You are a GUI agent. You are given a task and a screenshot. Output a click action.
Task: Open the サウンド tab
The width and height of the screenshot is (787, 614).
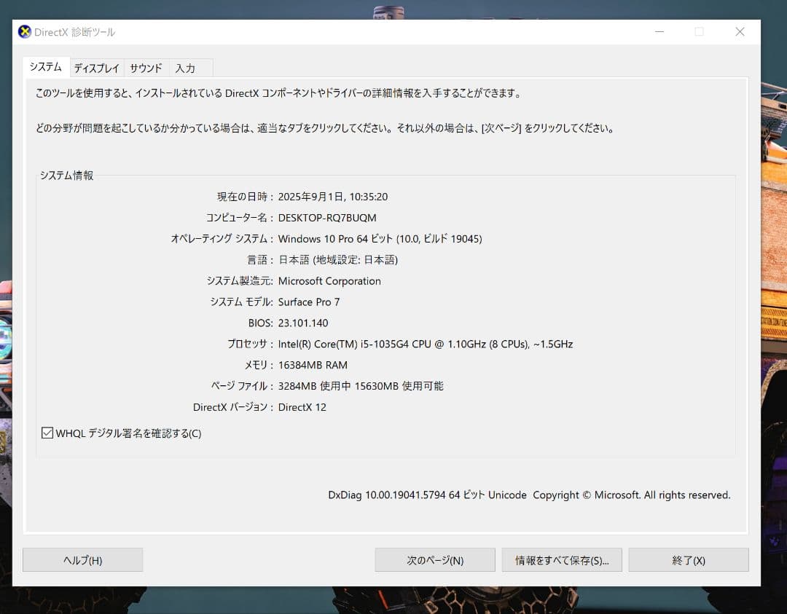coord(145,68)
